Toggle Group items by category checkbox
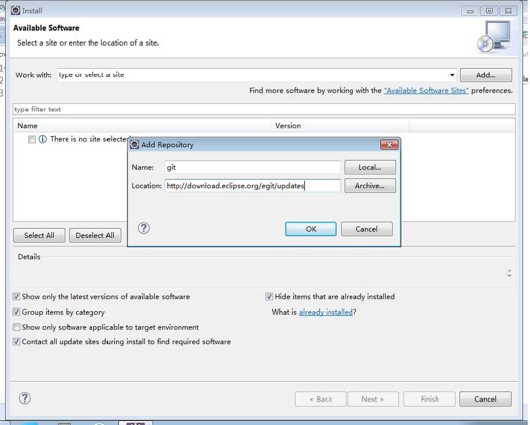The width and height of the screenshot is (530, 425). click(x=16, y=312)
